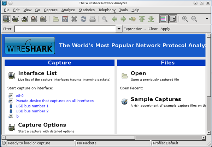Restart the running capture toolbar icon

click(x=43, y=19)
